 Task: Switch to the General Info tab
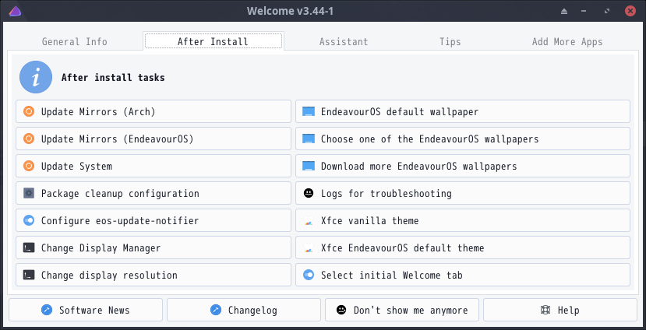click(75, 41)
